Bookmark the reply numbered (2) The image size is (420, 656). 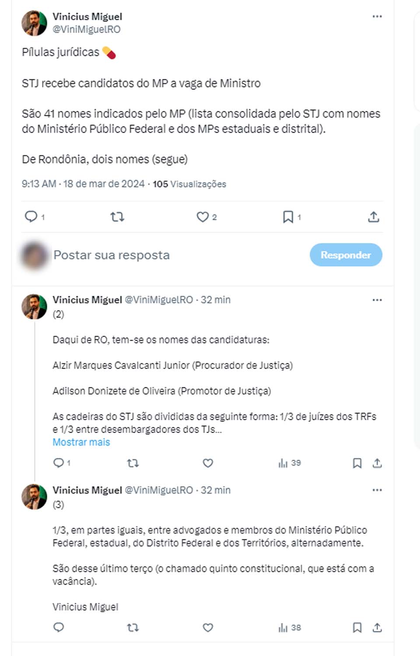pyautogui.click(x=357, y=463)
